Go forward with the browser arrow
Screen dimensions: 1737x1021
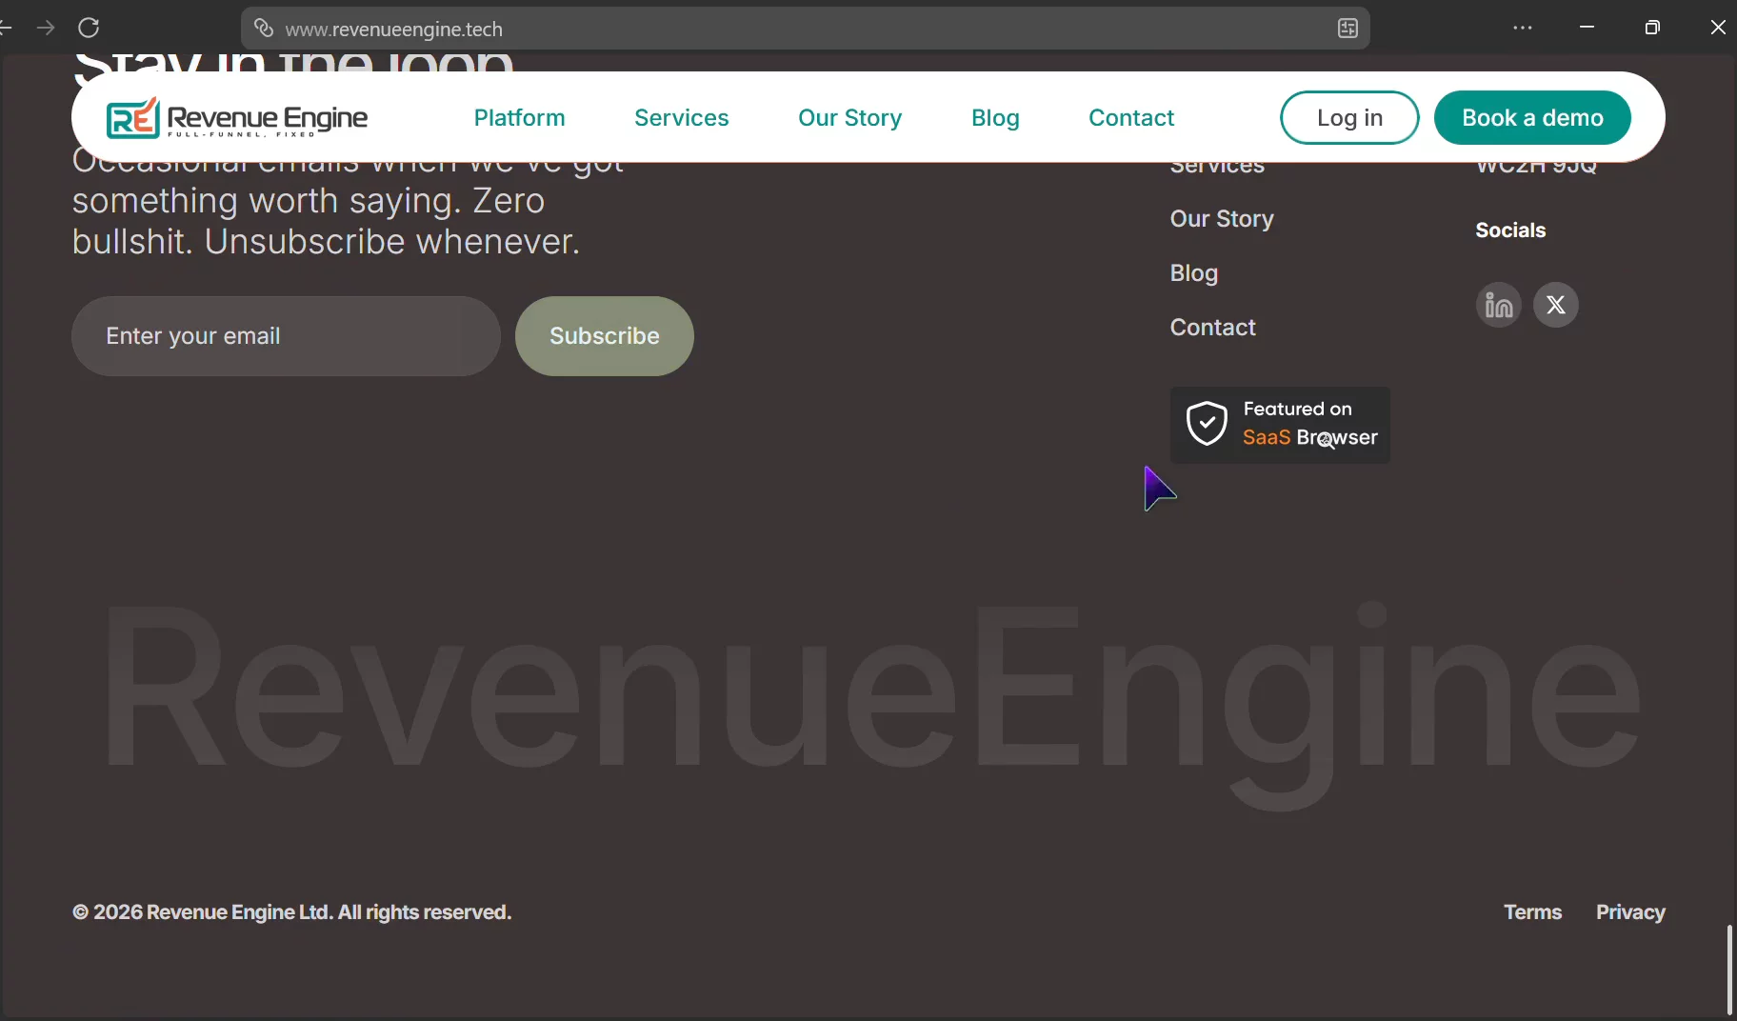pos(45,28)
